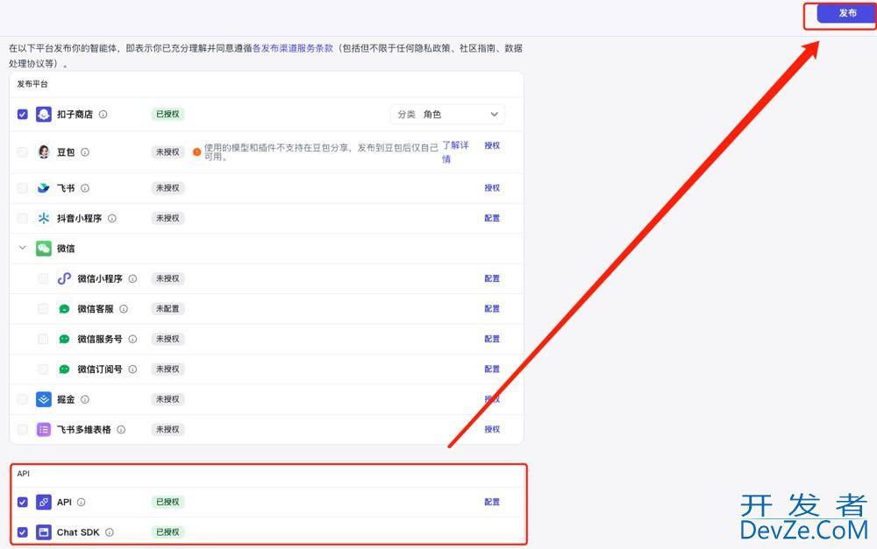This screenshot has height=549, width=877.
Task: Open info tooltip next to 微信小程序
Action: tap(132, 278)
